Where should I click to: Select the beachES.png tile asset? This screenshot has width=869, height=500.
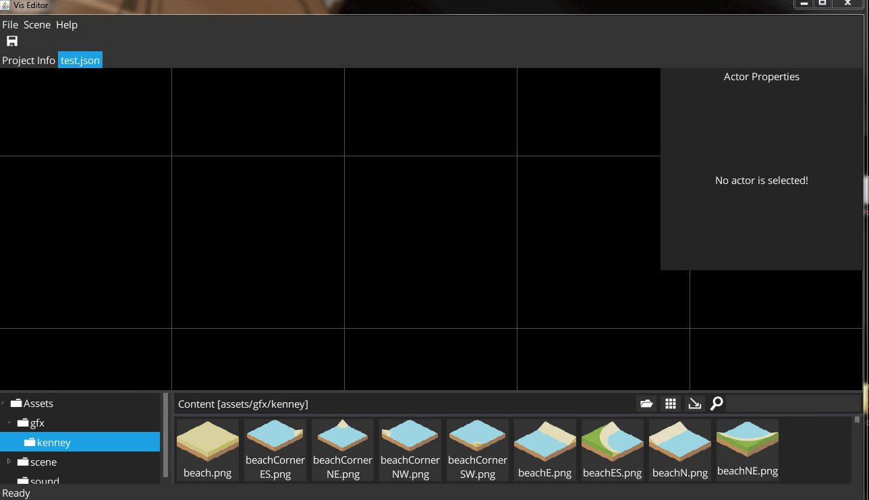tap(613, 449)
